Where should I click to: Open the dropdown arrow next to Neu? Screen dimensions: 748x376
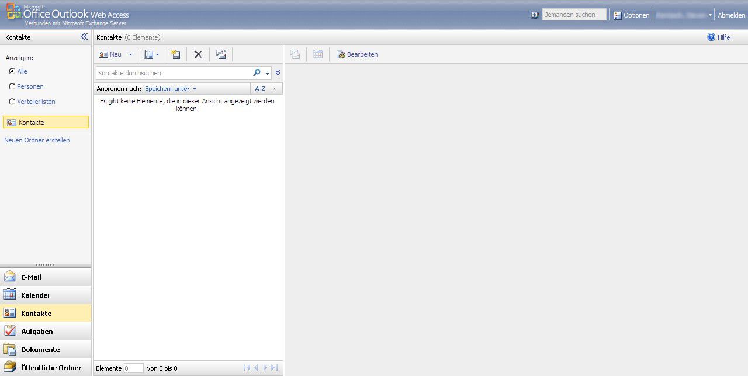point(130,54)
